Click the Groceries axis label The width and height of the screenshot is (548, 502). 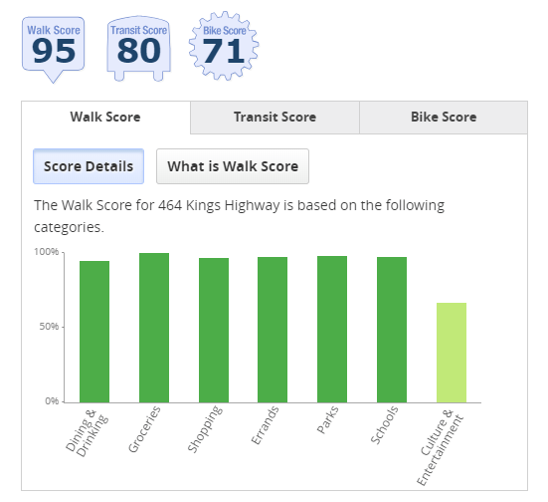pos(144,429)
